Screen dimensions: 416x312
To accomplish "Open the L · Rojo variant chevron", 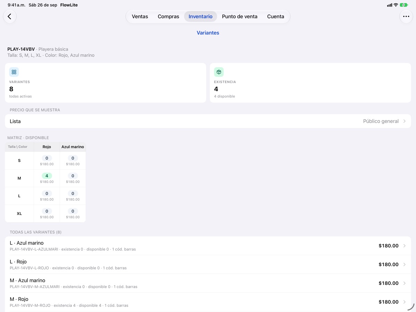I will [404, 265].
